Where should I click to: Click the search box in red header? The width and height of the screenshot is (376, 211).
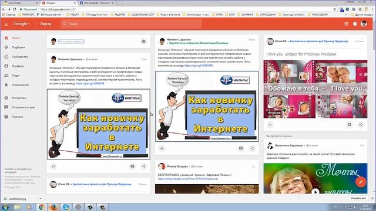[131, 24]
